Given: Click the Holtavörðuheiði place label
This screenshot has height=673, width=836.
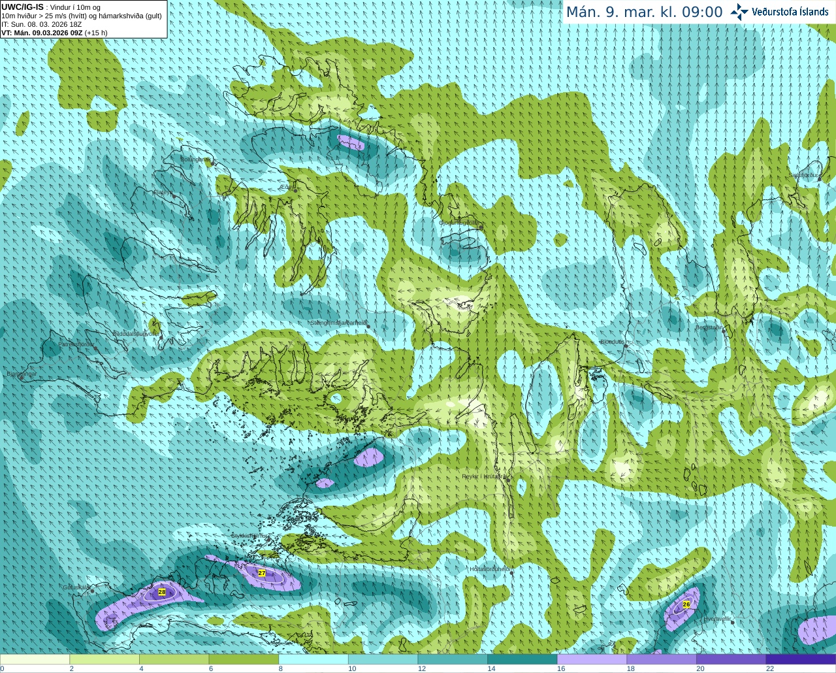Looking at the screenshot, I should pos(490,569).
